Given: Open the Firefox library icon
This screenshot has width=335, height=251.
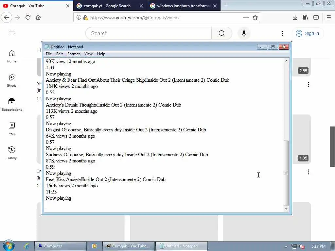Looking at the screenshot, I should pyautogui.click(x=306, y=18).
